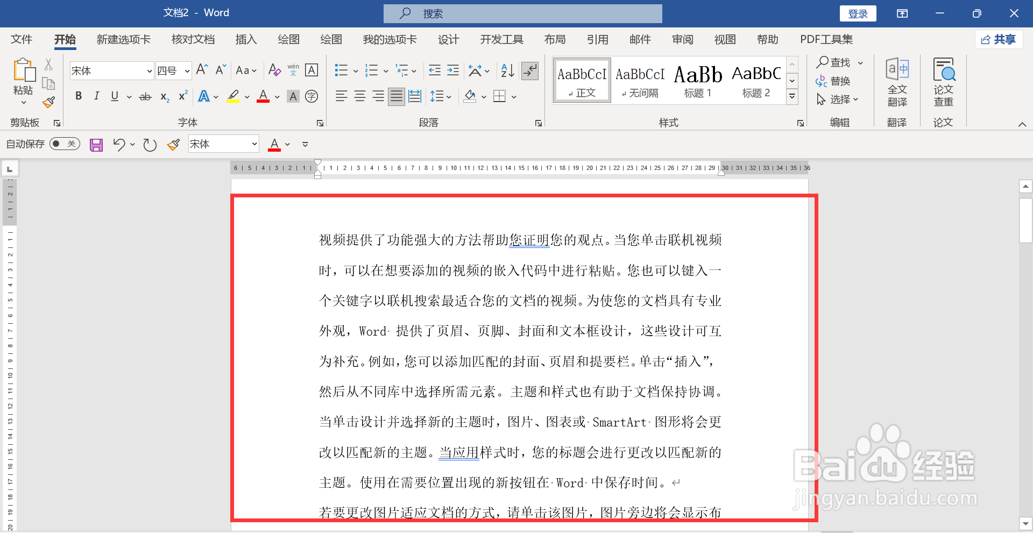Pick the red font color swatch
The image size is (1033, 533).
coord(263,96)
